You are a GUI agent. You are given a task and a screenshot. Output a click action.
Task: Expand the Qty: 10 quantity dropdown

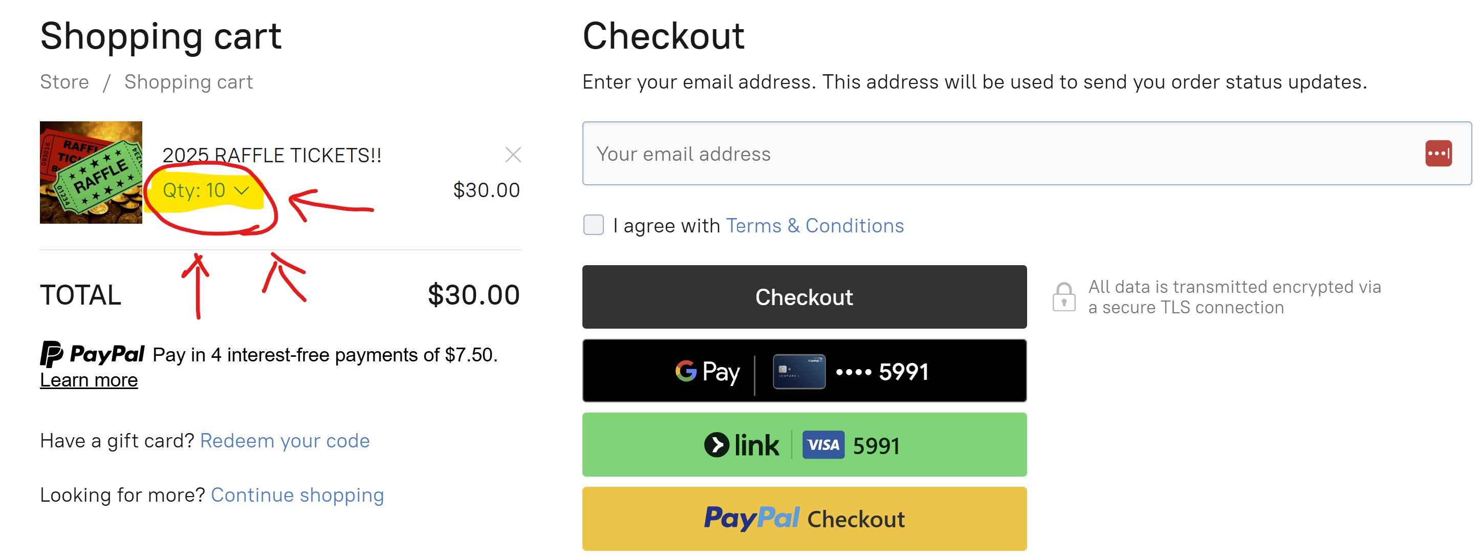pos(206,190)
